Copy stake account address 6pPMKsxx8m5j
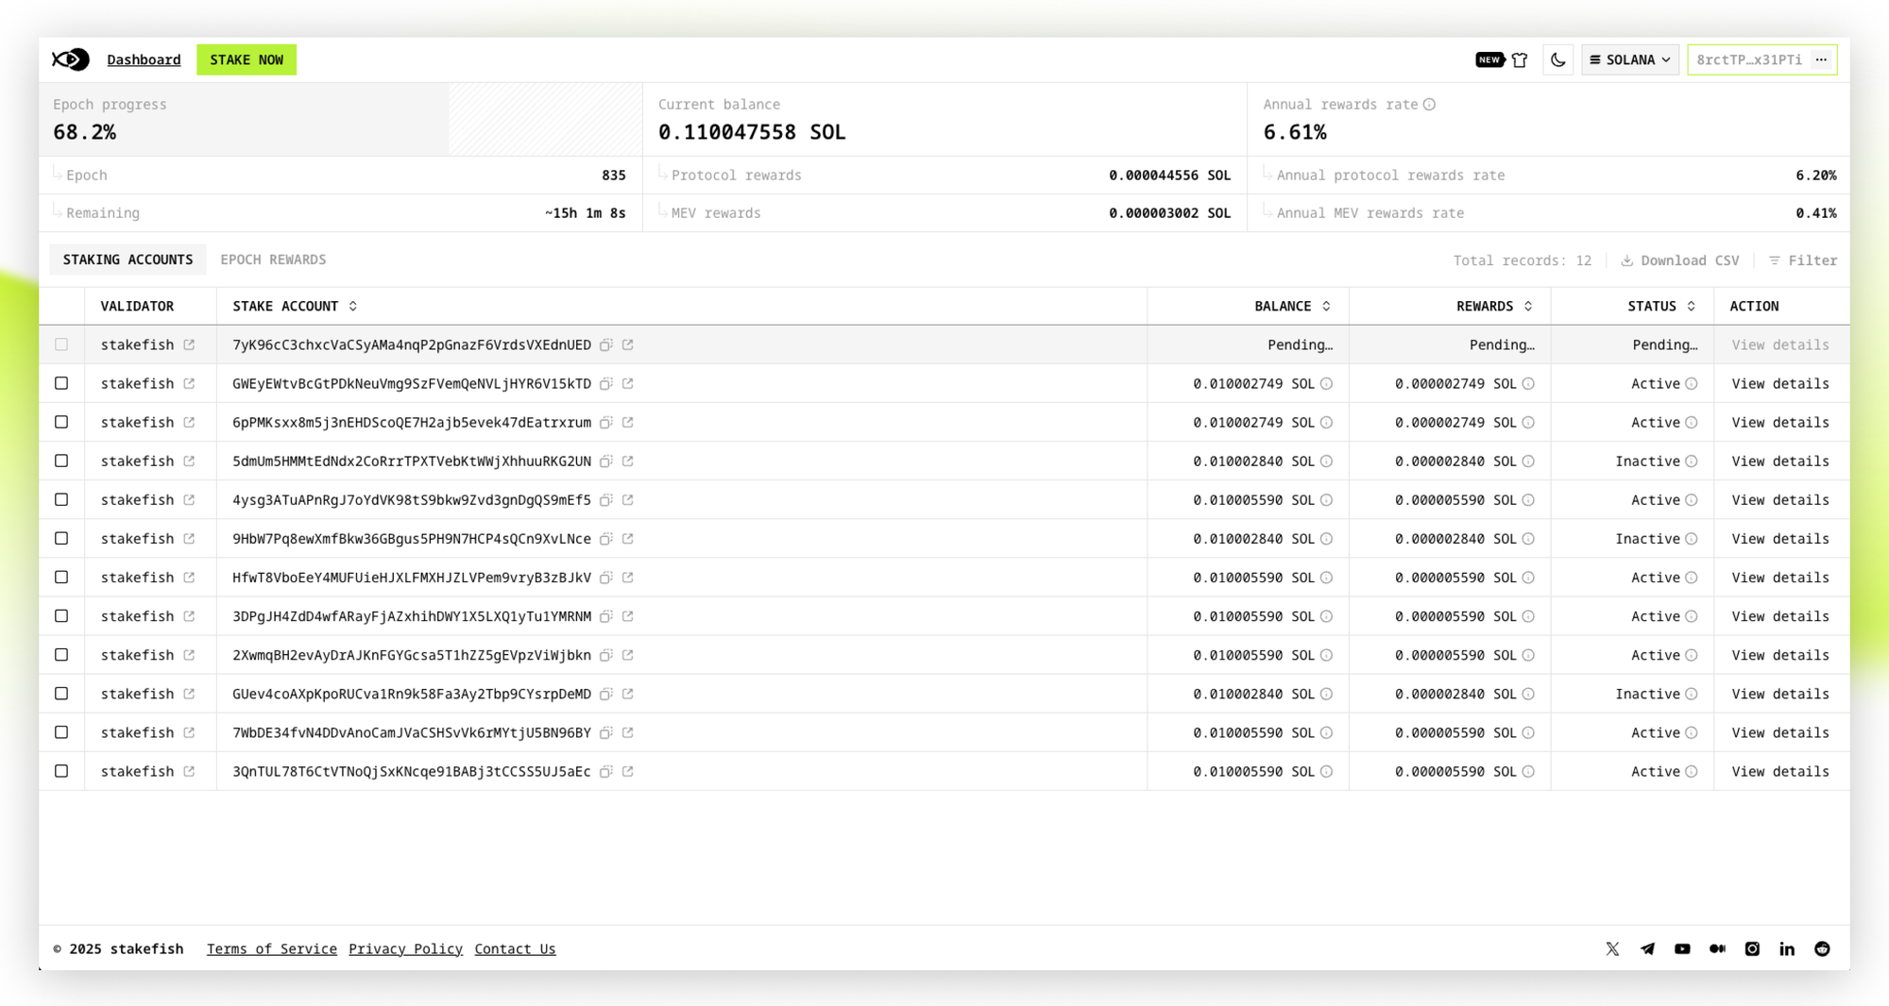Screen dimensions: 1889x1006 pyautogui.click(x=606, y=423)
